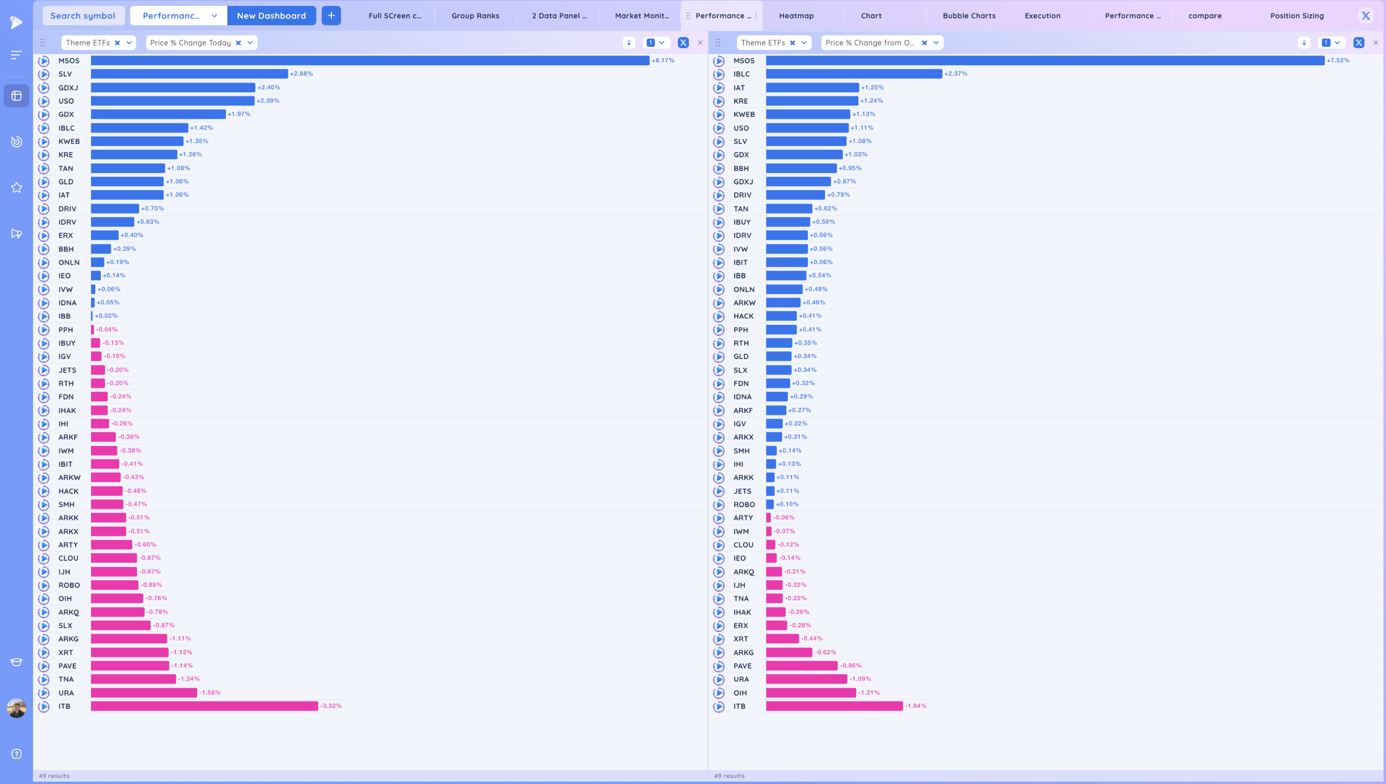Open the dashboard layout sidebar icon
Image resolution: width=1386 pixels, height=784 pixels.
[16, 96]
